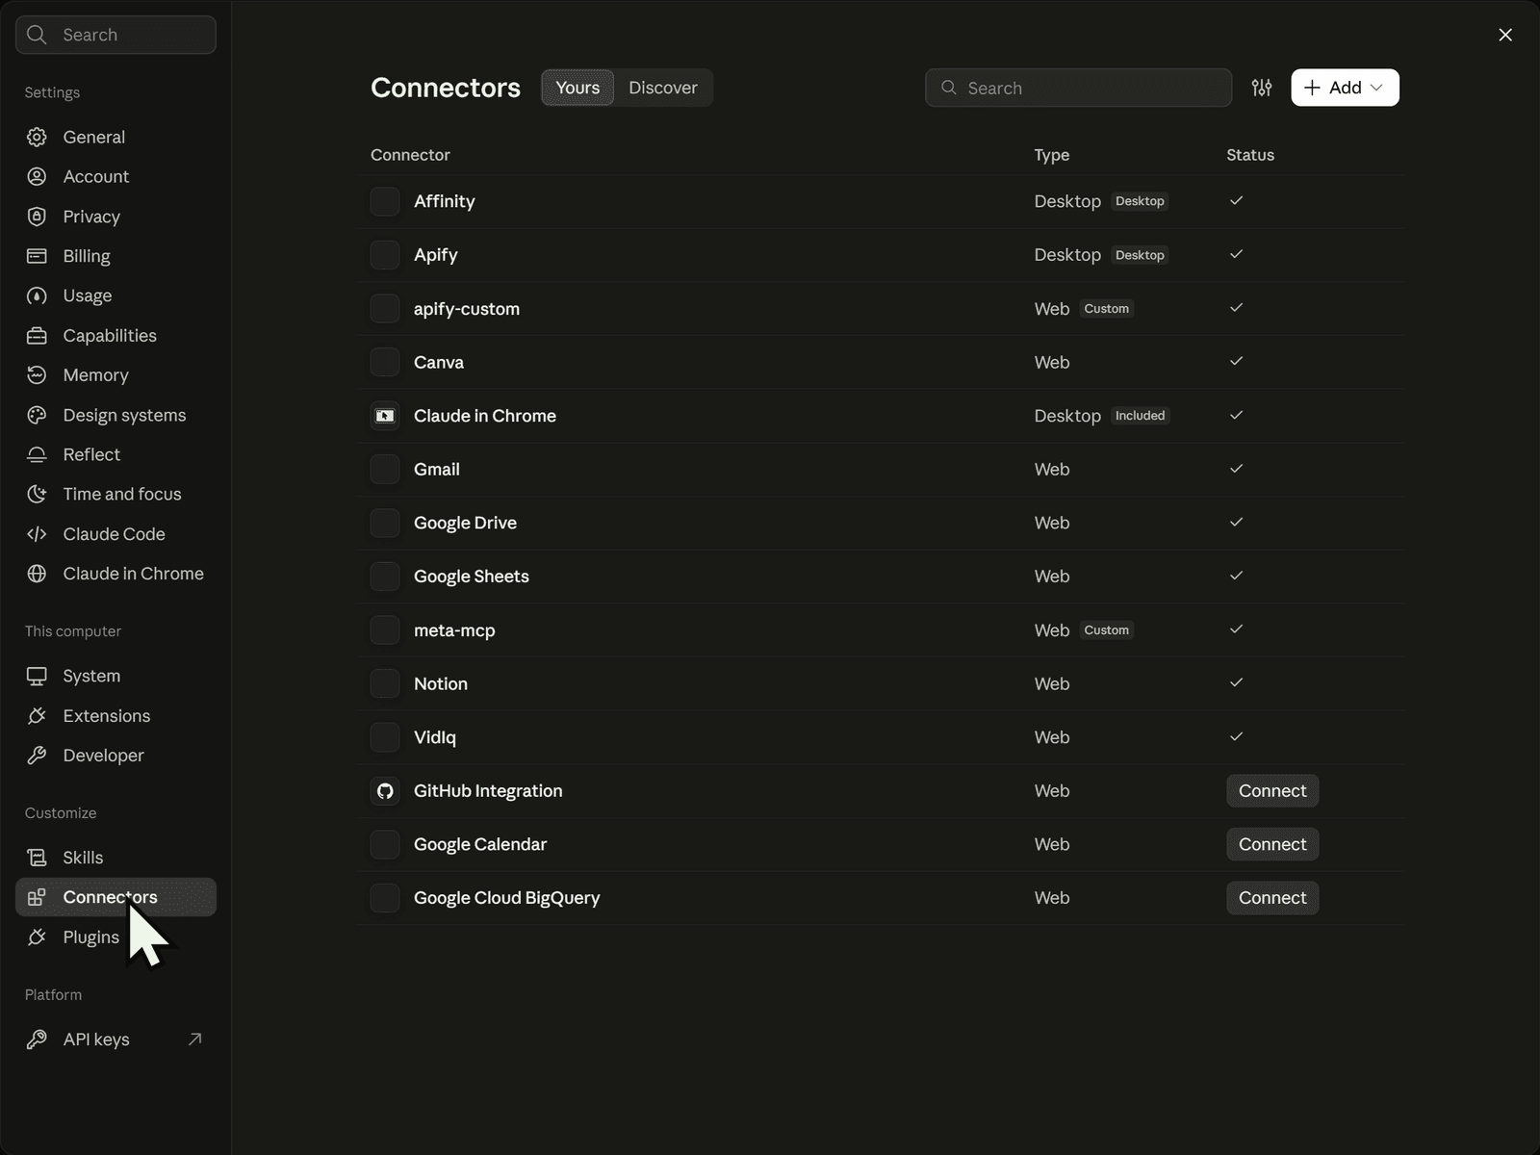The image size is (1540, 1155).
Task: Connect Google Cloud BigQuery
Action: 1272,898
